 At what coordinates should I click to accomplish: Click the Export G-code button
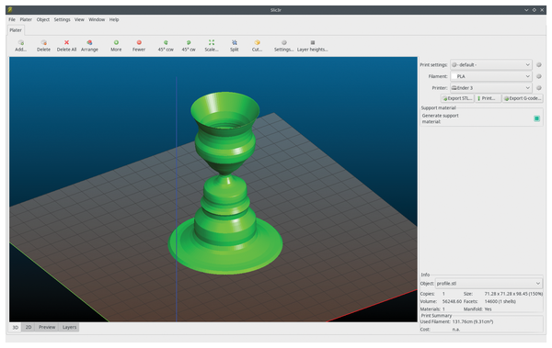(x=523, y=98)
